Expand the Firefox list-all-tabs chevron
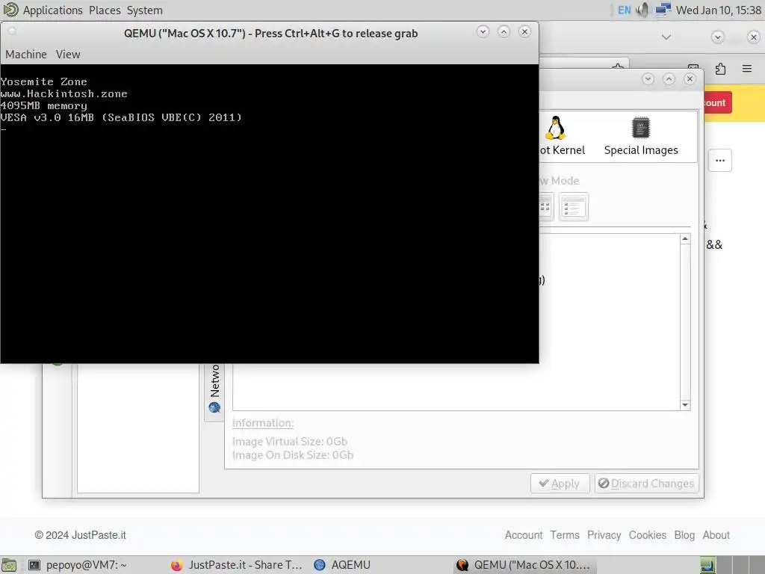The image size is (765, 574). [666, 37]
